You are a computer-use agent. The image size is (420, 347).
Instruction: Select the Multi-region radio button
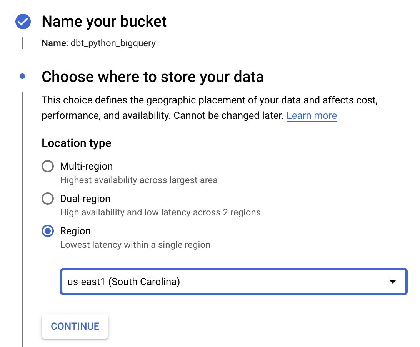coord(48,167)
